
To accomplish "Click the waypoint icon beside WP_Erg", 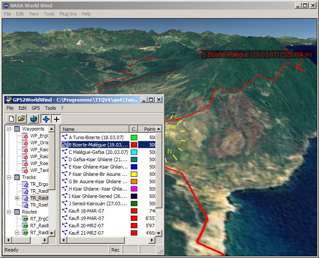I will pyautogui.click(x=25, y=136).
